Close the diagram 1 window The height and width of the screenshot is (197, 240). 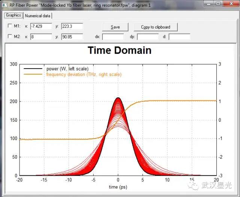(x=231, y=3)
